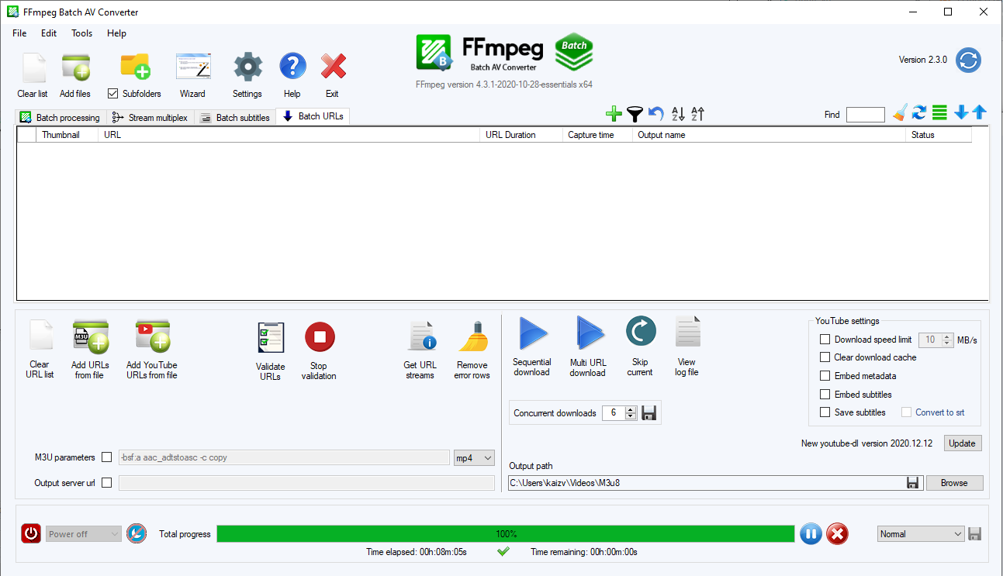
Task: Check the Embed metadata option
Action: click(x=825, y=376)
